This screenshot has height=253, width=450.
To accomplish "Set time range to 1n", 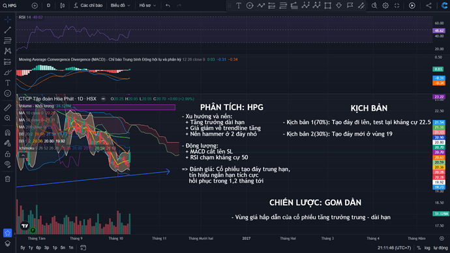I will pyautogui.click(x=71, y=248).
